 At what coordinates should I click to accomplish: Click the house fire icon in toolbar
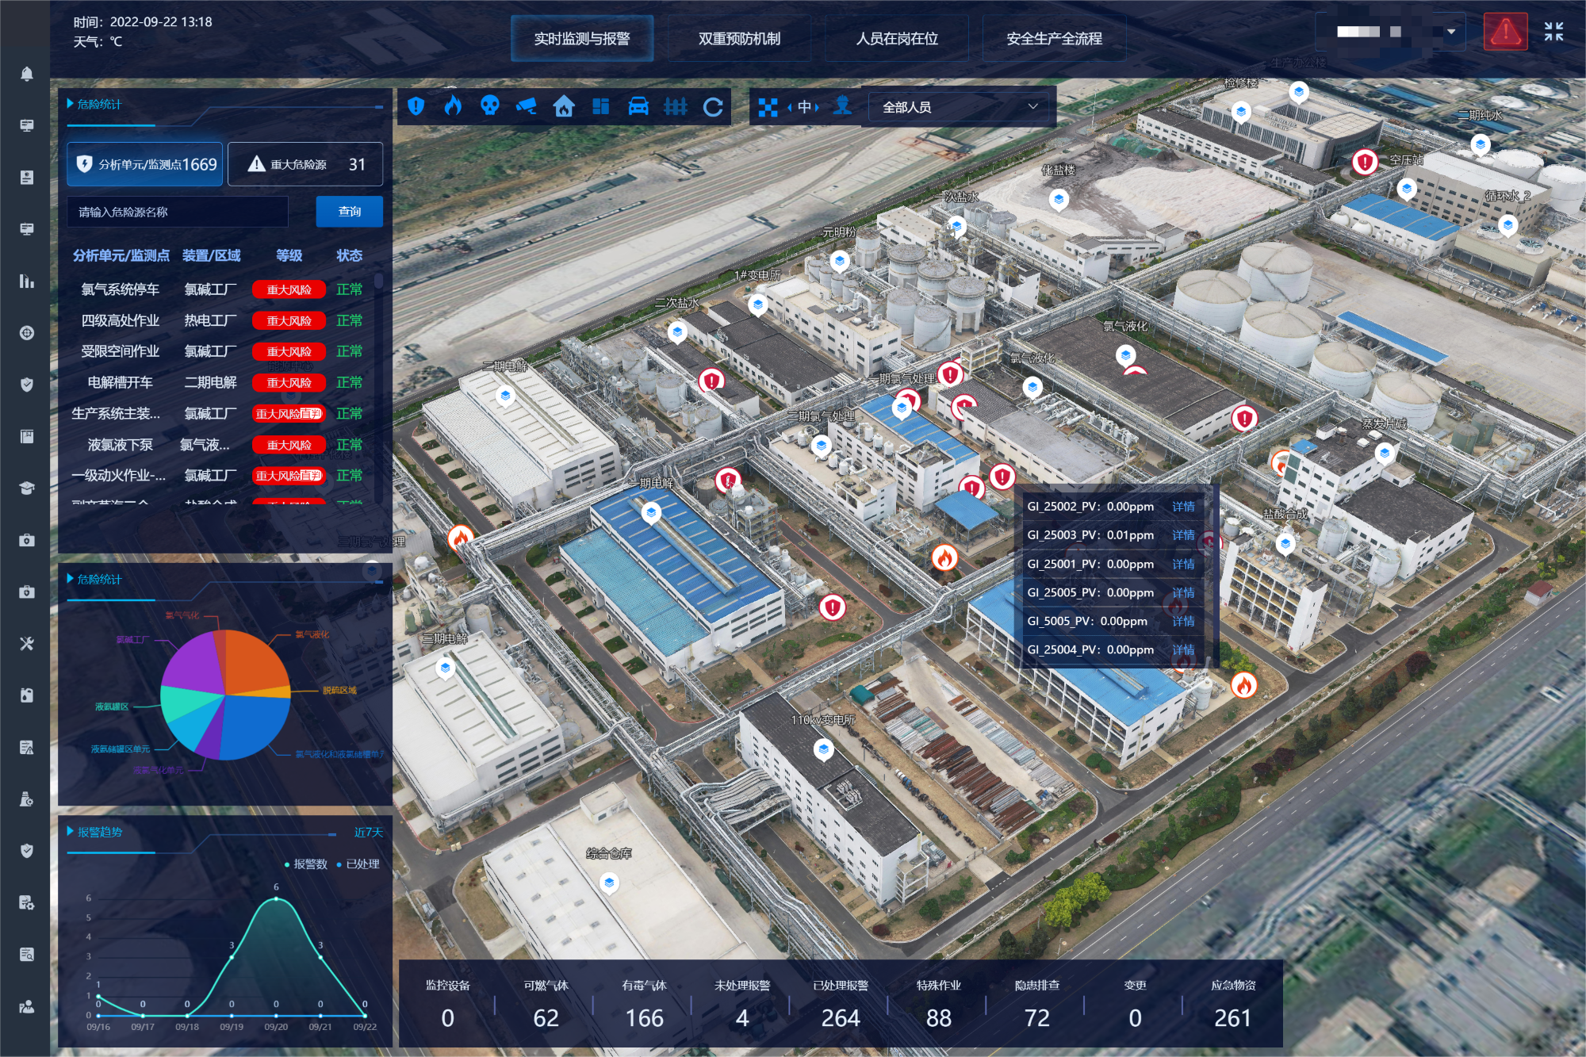pos(564,106)
